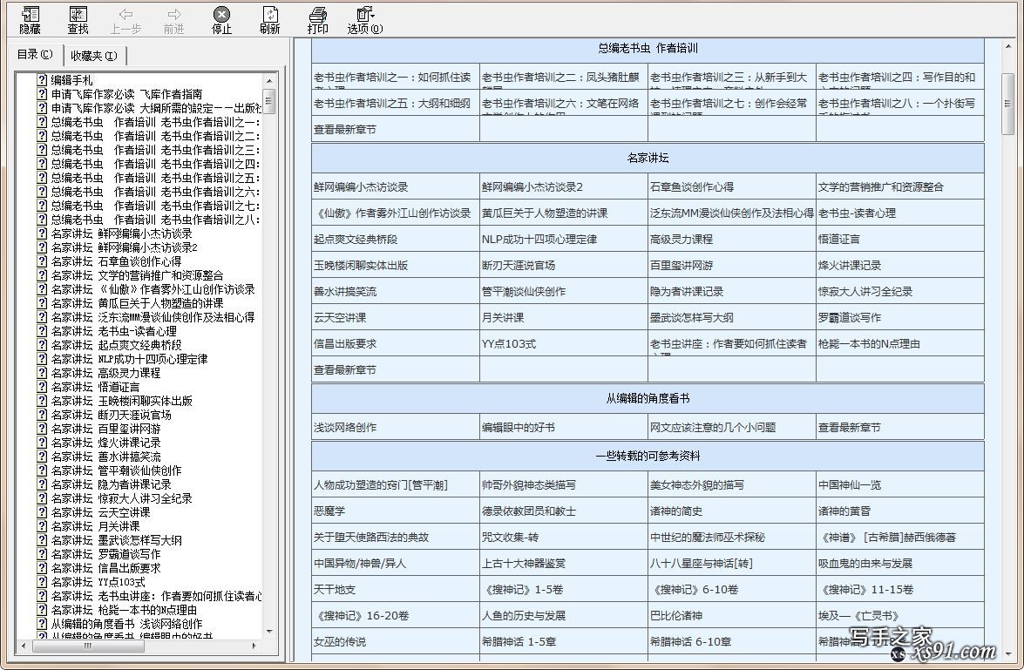
Task: Open link 浅谈网络创作 in content table
Action: [345, 427]
